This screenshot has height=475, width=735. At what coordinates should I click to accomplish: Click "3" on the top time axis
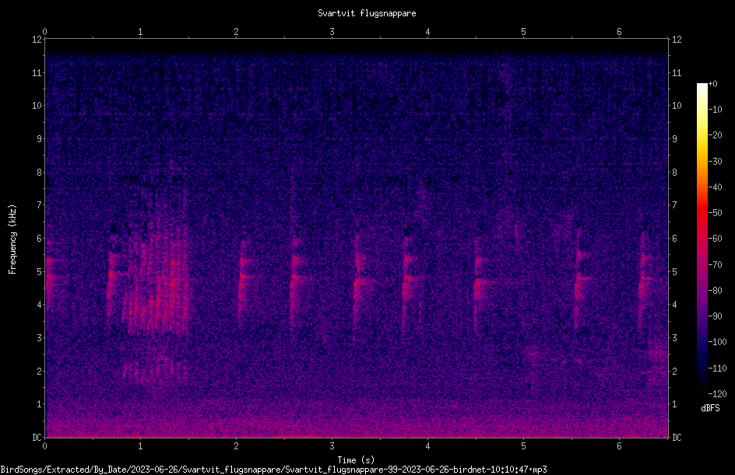[x=332, y=32]
